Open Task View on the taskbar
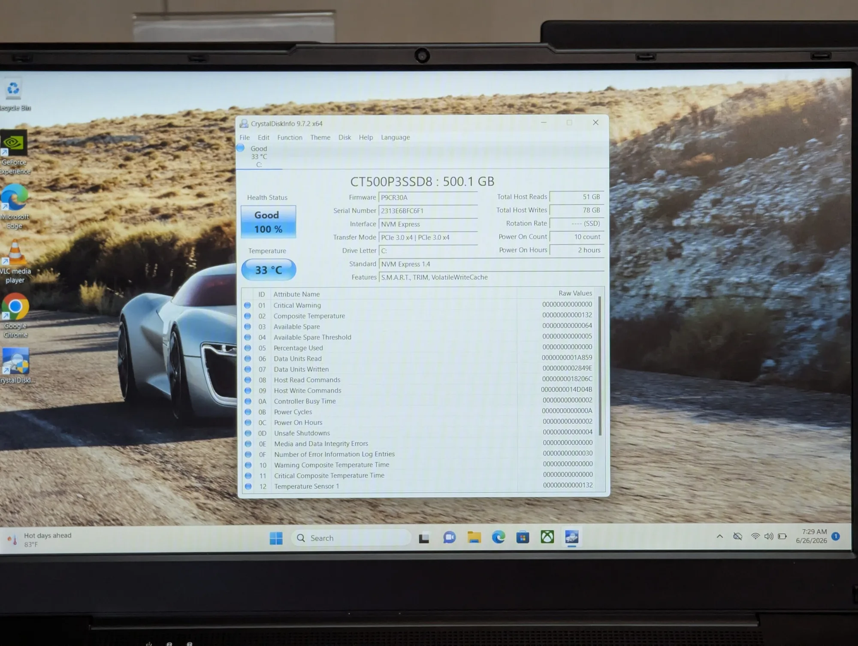Screen dimensions: 858x646 click(424, 538)
